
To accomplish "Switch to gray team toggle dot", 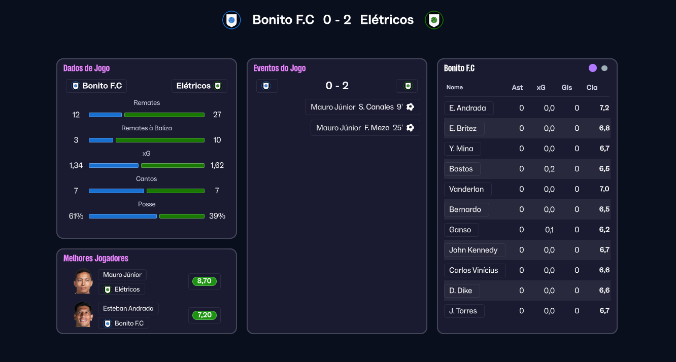I will [604, 68].
